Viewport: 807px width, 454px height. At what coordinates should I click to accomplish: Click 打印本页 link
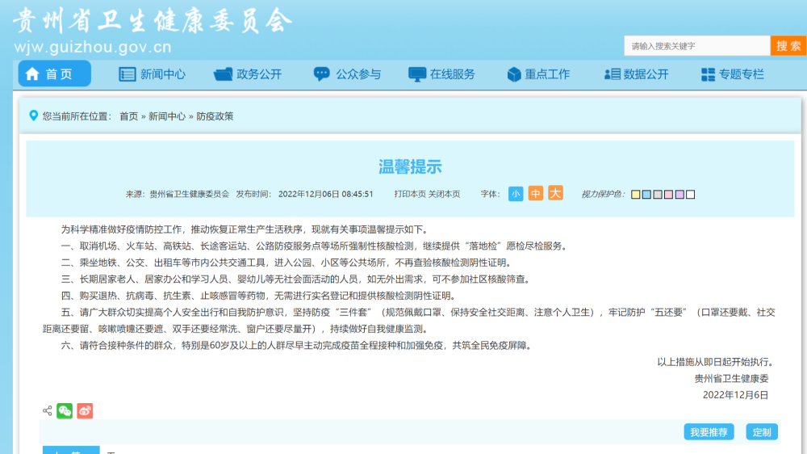click(410, 194)
